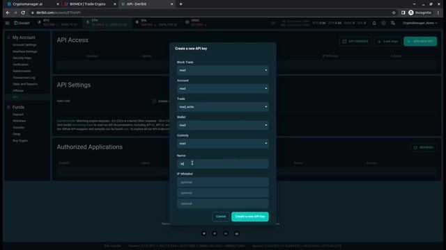Open the browser side panel icon
Screen dimensions: 446x250
coord(403,12)
